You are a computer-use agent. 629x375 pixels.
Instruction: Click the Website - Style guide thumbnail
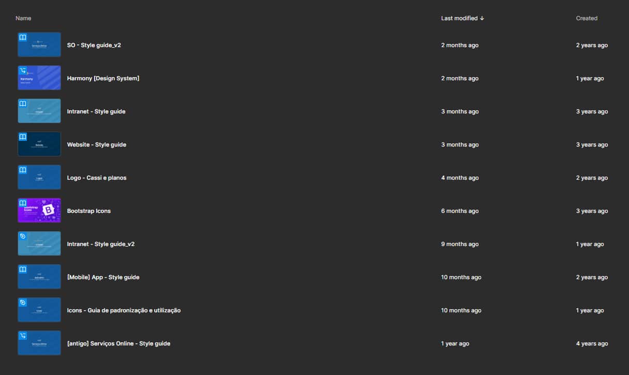[x=39, y=144]
